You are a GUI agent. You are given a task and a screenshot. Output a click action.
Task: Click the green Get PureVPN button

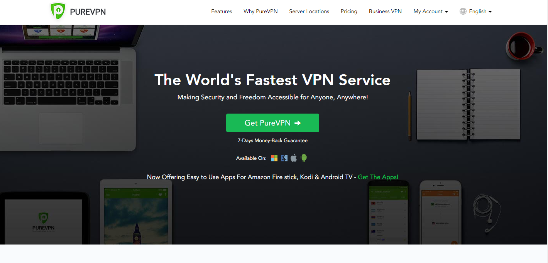click(x=272, y=123)
